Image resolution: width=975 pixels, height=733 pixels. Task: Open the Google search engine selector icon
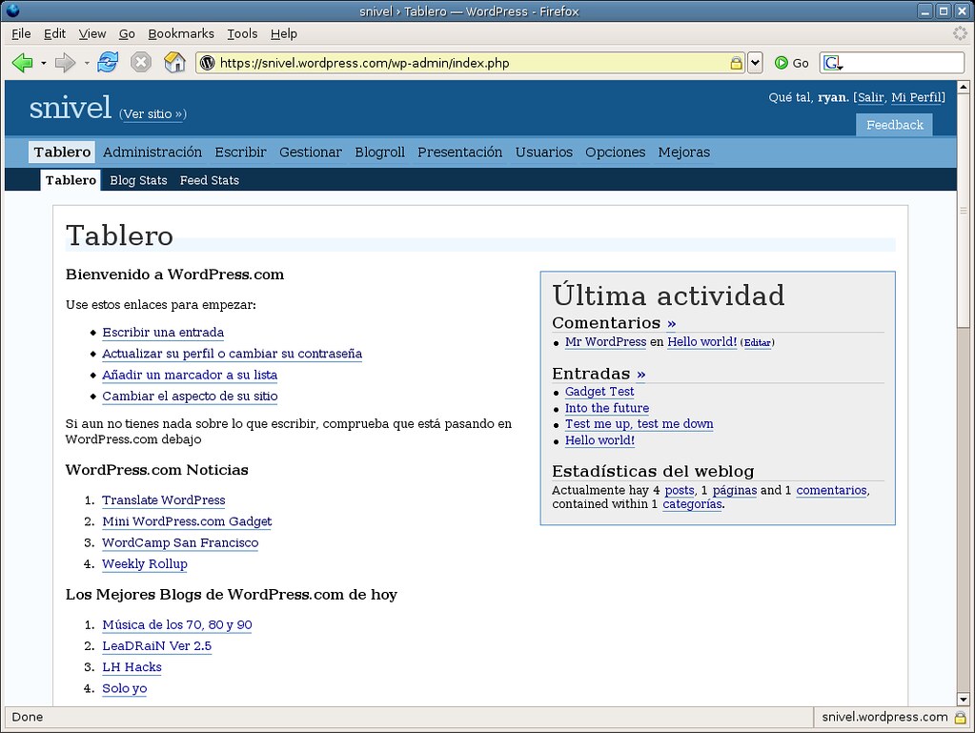[833, 63]
